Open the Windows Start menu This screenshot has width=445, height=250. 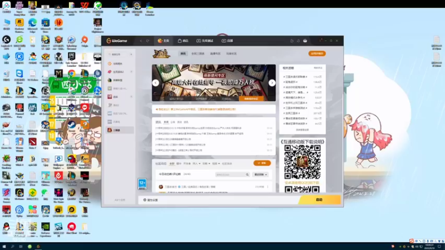pos(4,247)
